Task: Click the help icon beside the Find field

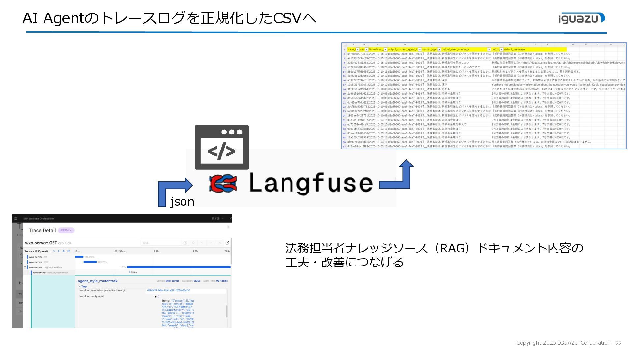Action: (185, 243)
